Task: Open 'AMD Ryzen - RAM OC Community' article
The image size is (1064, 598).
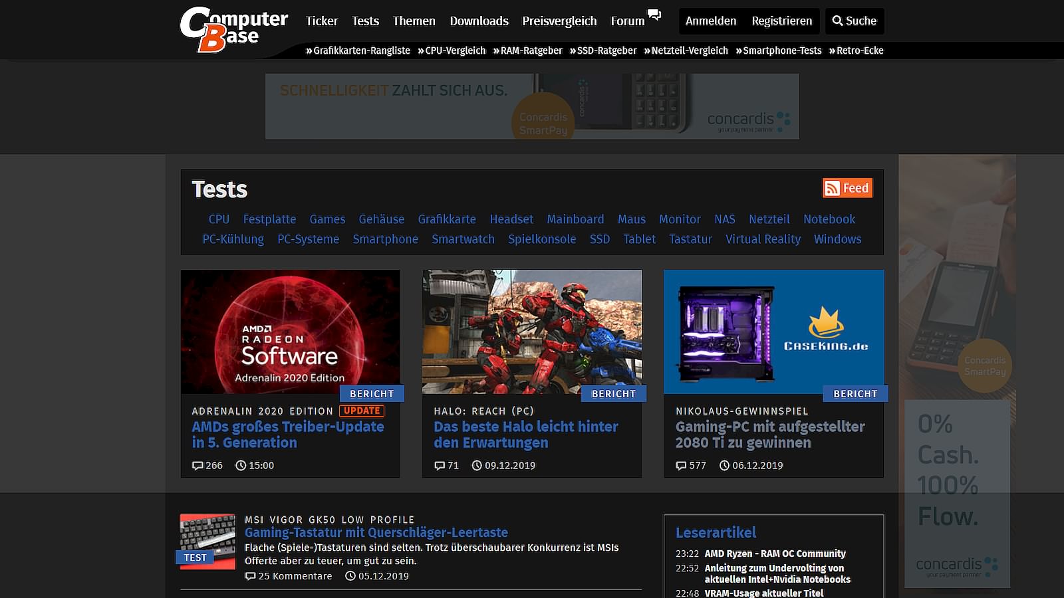Action: tap(775, 553)
